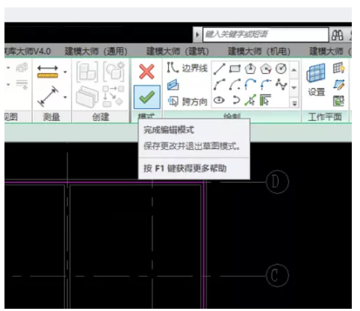Choose the Inscribed Polygon draw tool
This screenshot has height=311, width=360.
coord(250,69)
